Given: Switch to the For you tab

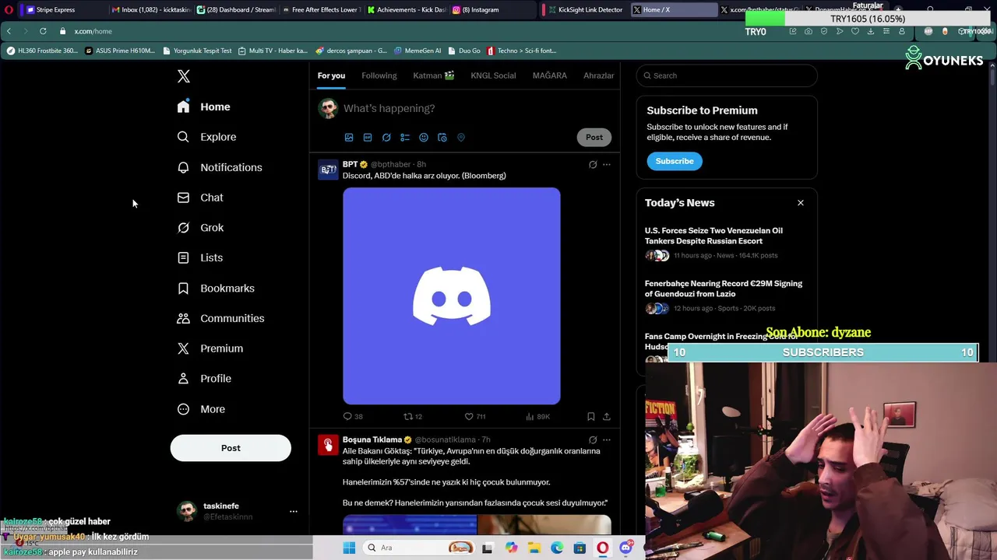Looking at the screenshot, I should (331, 75).
